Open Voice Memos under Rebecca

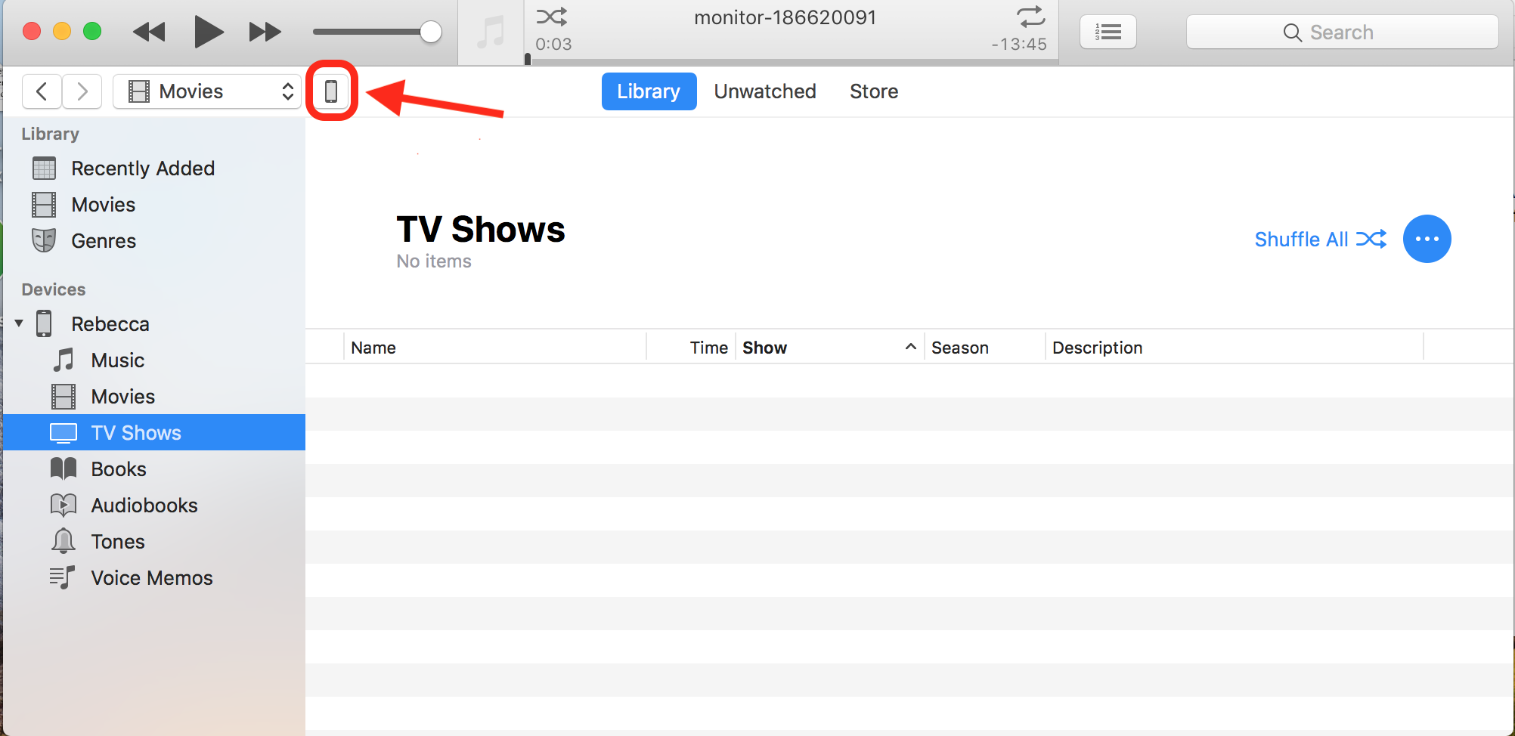154,578
